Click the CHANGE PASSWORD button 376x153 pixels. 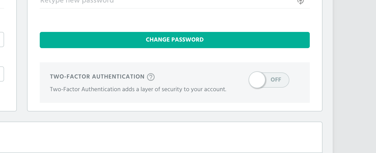(x=175, y=40)
